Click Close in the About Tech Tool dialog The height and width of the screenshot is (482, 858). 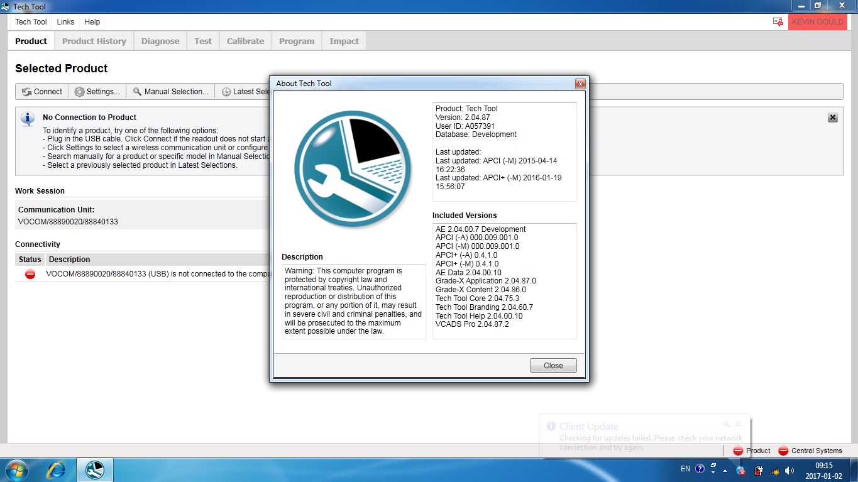(x=553, y=366)
